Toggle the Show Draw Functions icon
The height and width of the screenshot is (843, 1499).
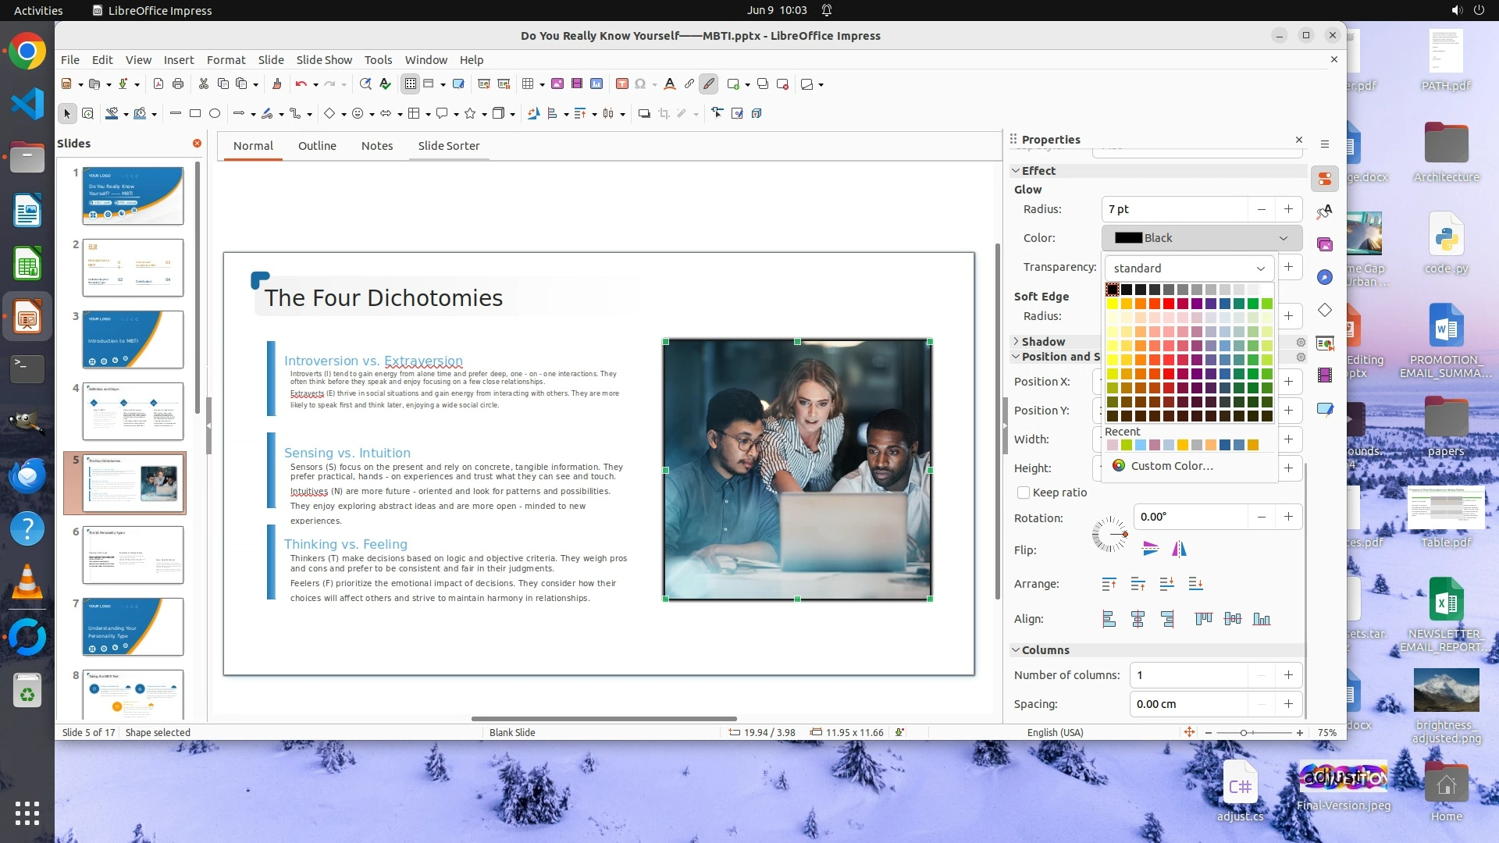(x=708, y=84)
